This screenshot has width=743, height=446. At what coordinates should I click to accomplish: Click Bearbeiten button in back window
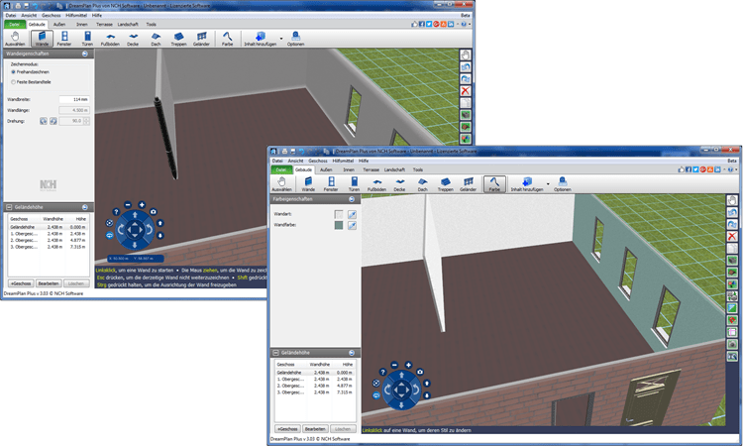pyautogui.click(x=49, y=282)
